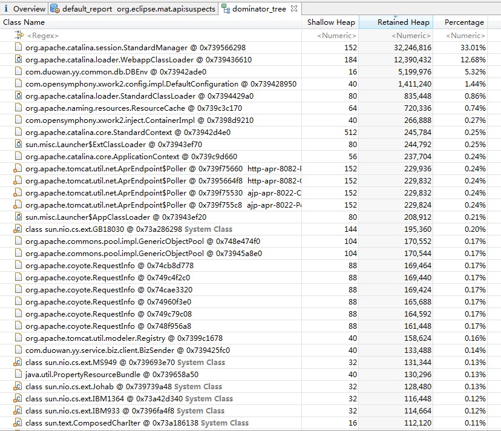501x431 pixels.
Task: Click the MS949 system class icon
Action: [18, 362]
